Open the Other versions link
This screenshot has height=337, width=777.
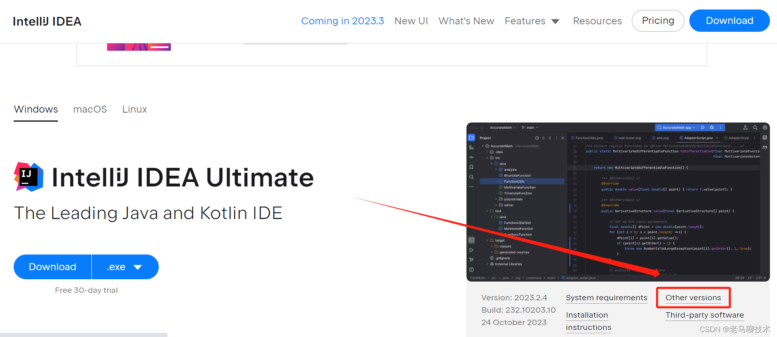[693, 298]
